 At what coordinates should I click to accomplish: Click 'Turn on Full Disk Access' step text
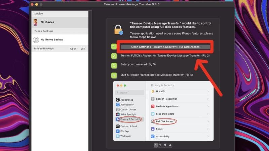[165, 56]
